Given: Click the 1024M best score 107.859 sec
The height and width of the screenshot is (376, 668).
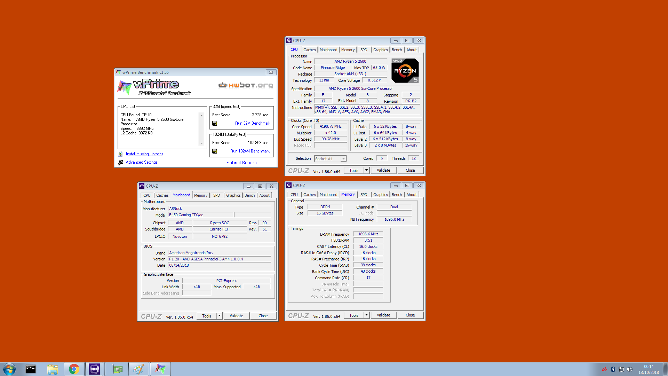Looking at the screenshot, I should pyautogui.click(x=258, y=143).
